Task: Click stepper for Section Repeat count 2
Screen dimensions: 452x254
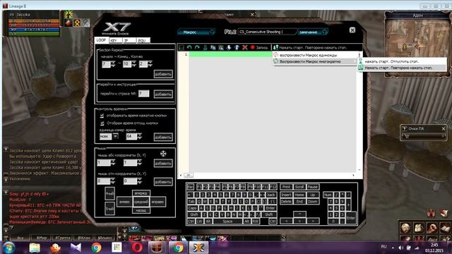Action: (x=150, y=64)
